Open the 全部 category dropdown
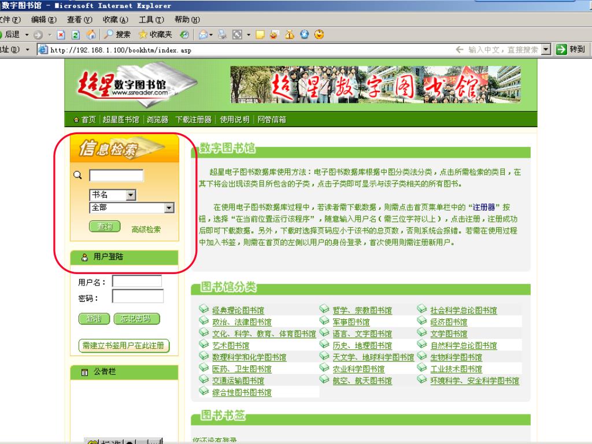 169,208
